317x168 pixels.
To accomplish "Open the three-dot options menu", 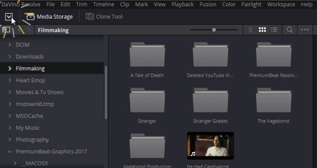I will [305, 30].
